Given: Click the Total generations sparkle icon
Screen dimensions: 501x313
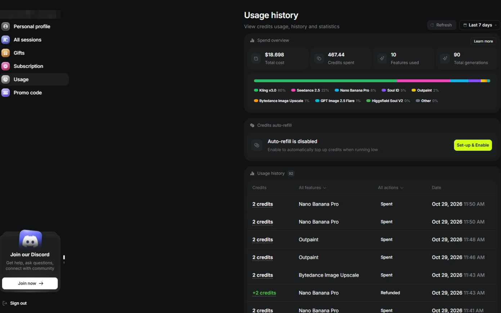Looking at the screenshot, I should click(445, 58).
